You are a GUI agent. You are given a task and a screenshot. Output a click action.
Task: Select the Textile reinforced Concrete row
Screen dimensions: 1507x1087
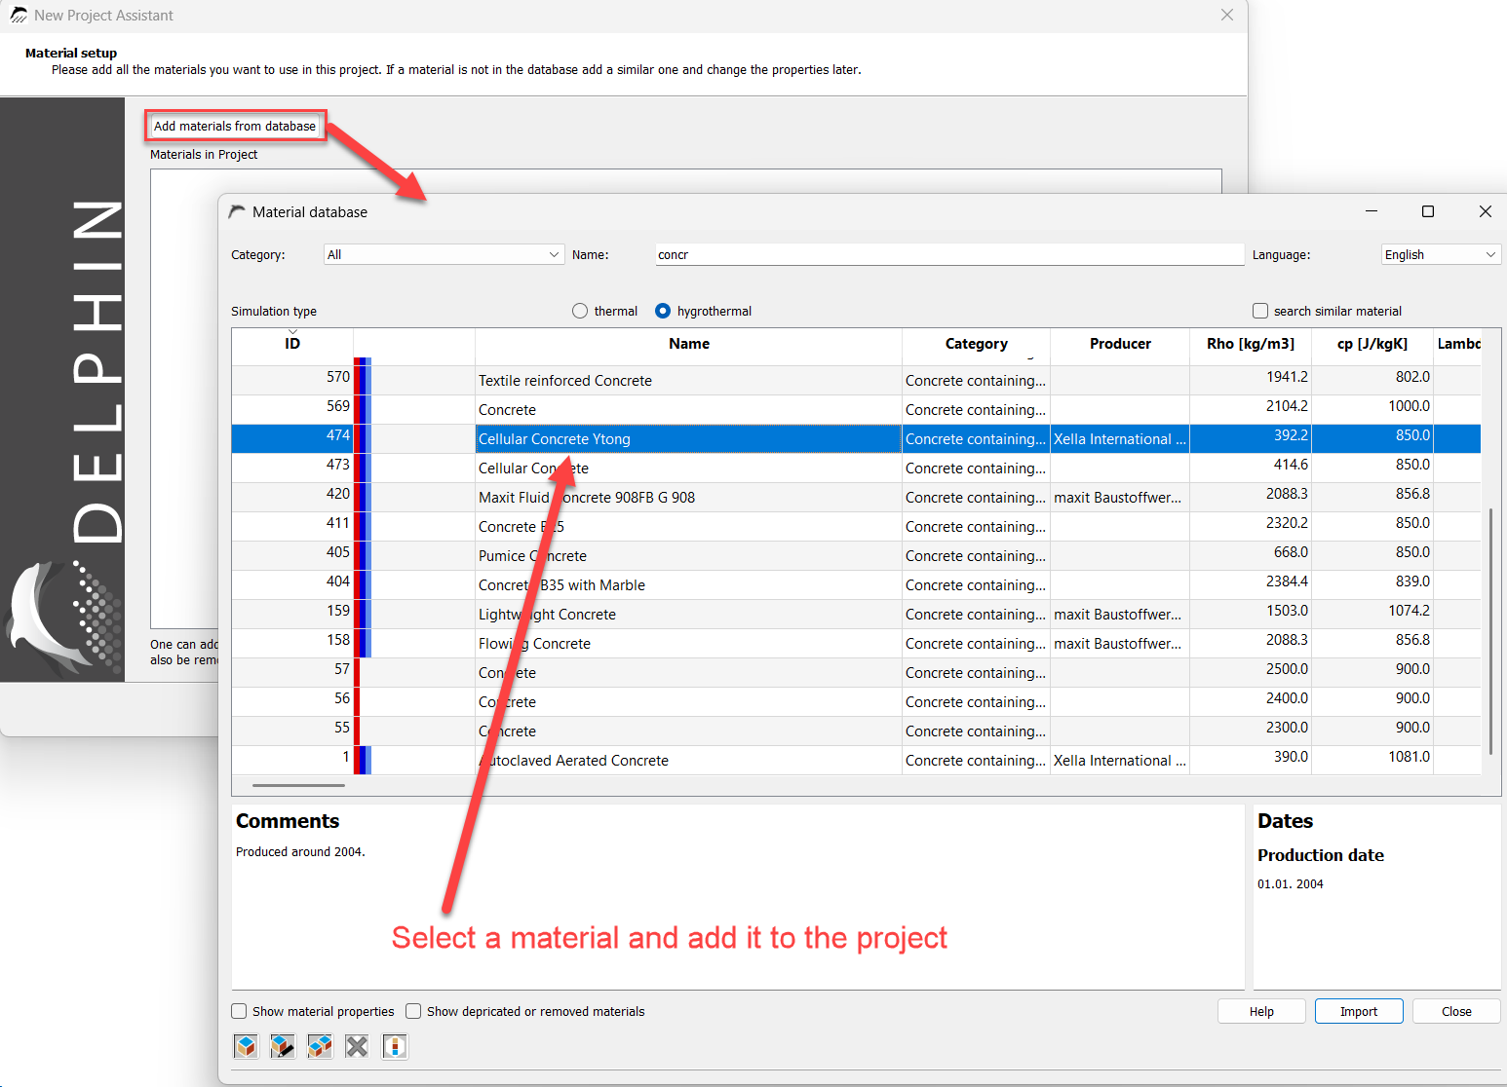point(856,381)
